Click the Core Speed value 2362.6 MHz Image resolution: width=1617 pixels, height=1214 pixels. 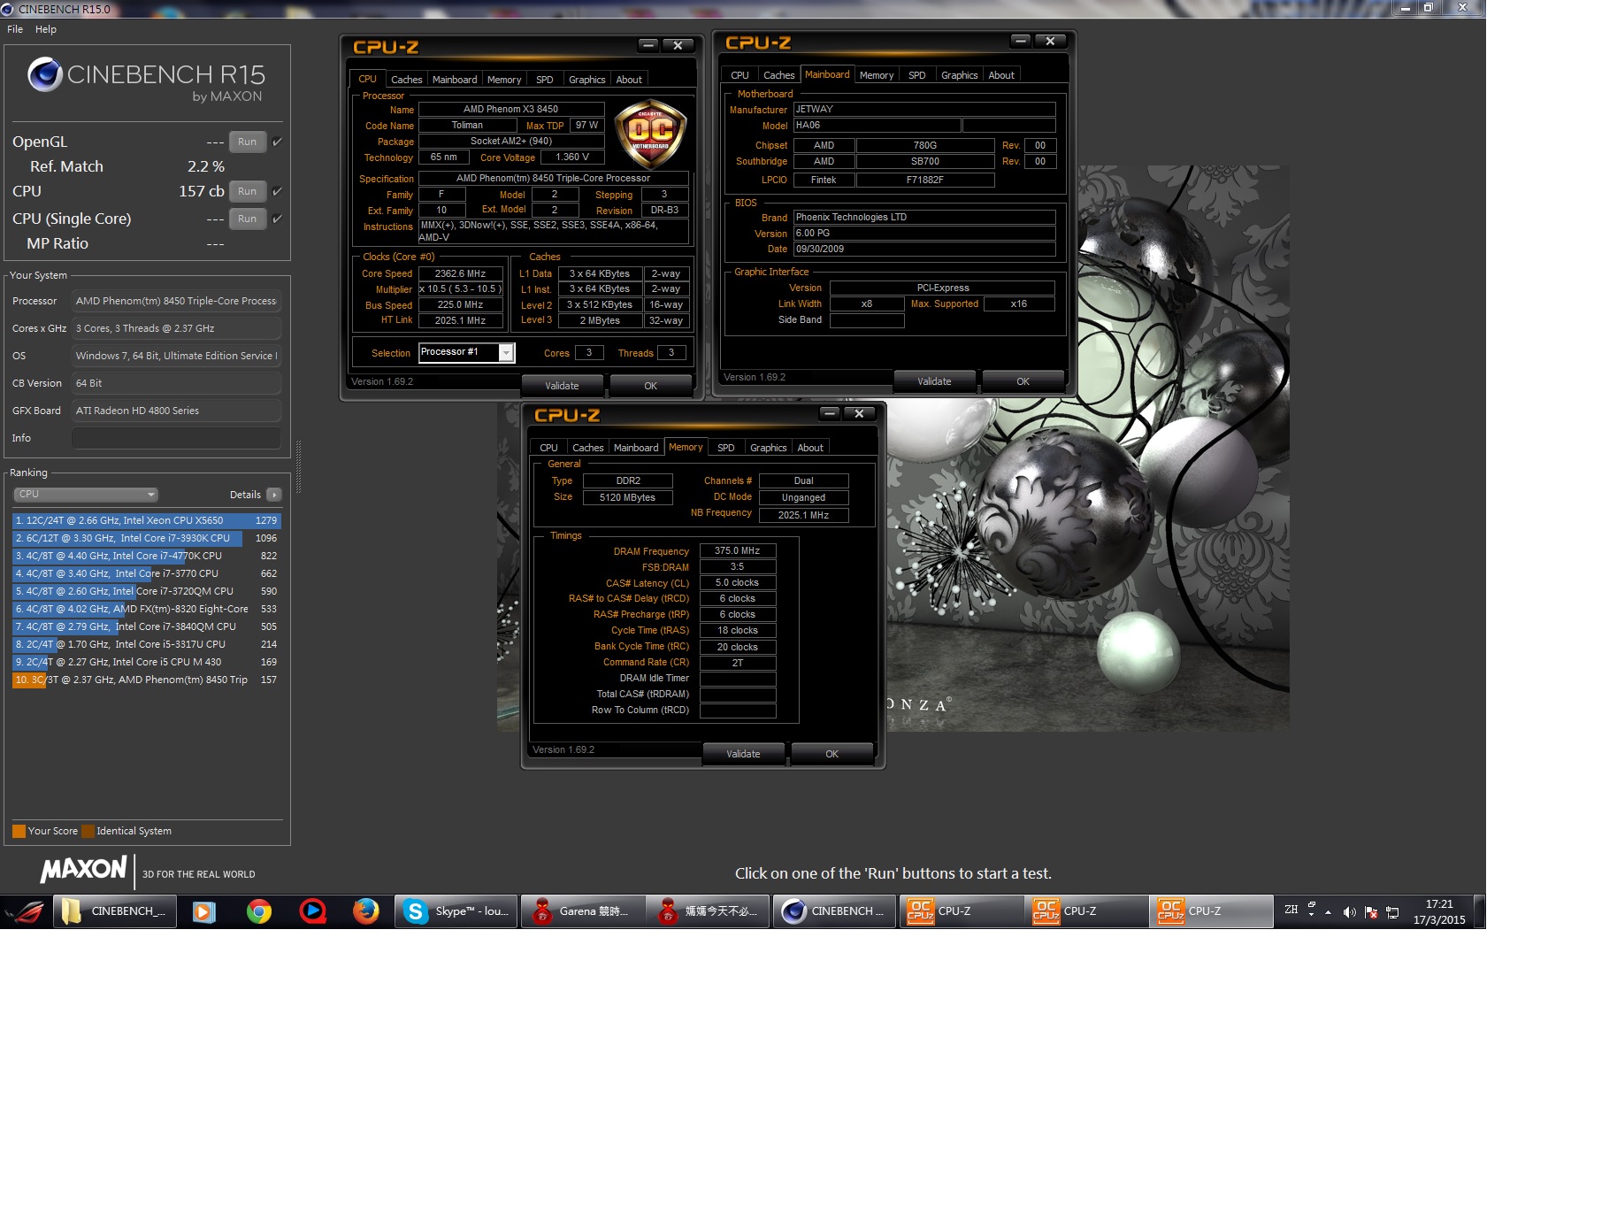pyautogui.click(x=460, y=273)
